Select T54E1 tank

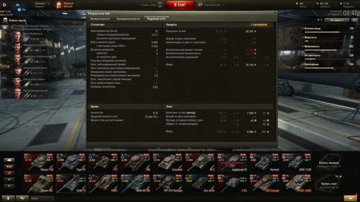[103, 183]
